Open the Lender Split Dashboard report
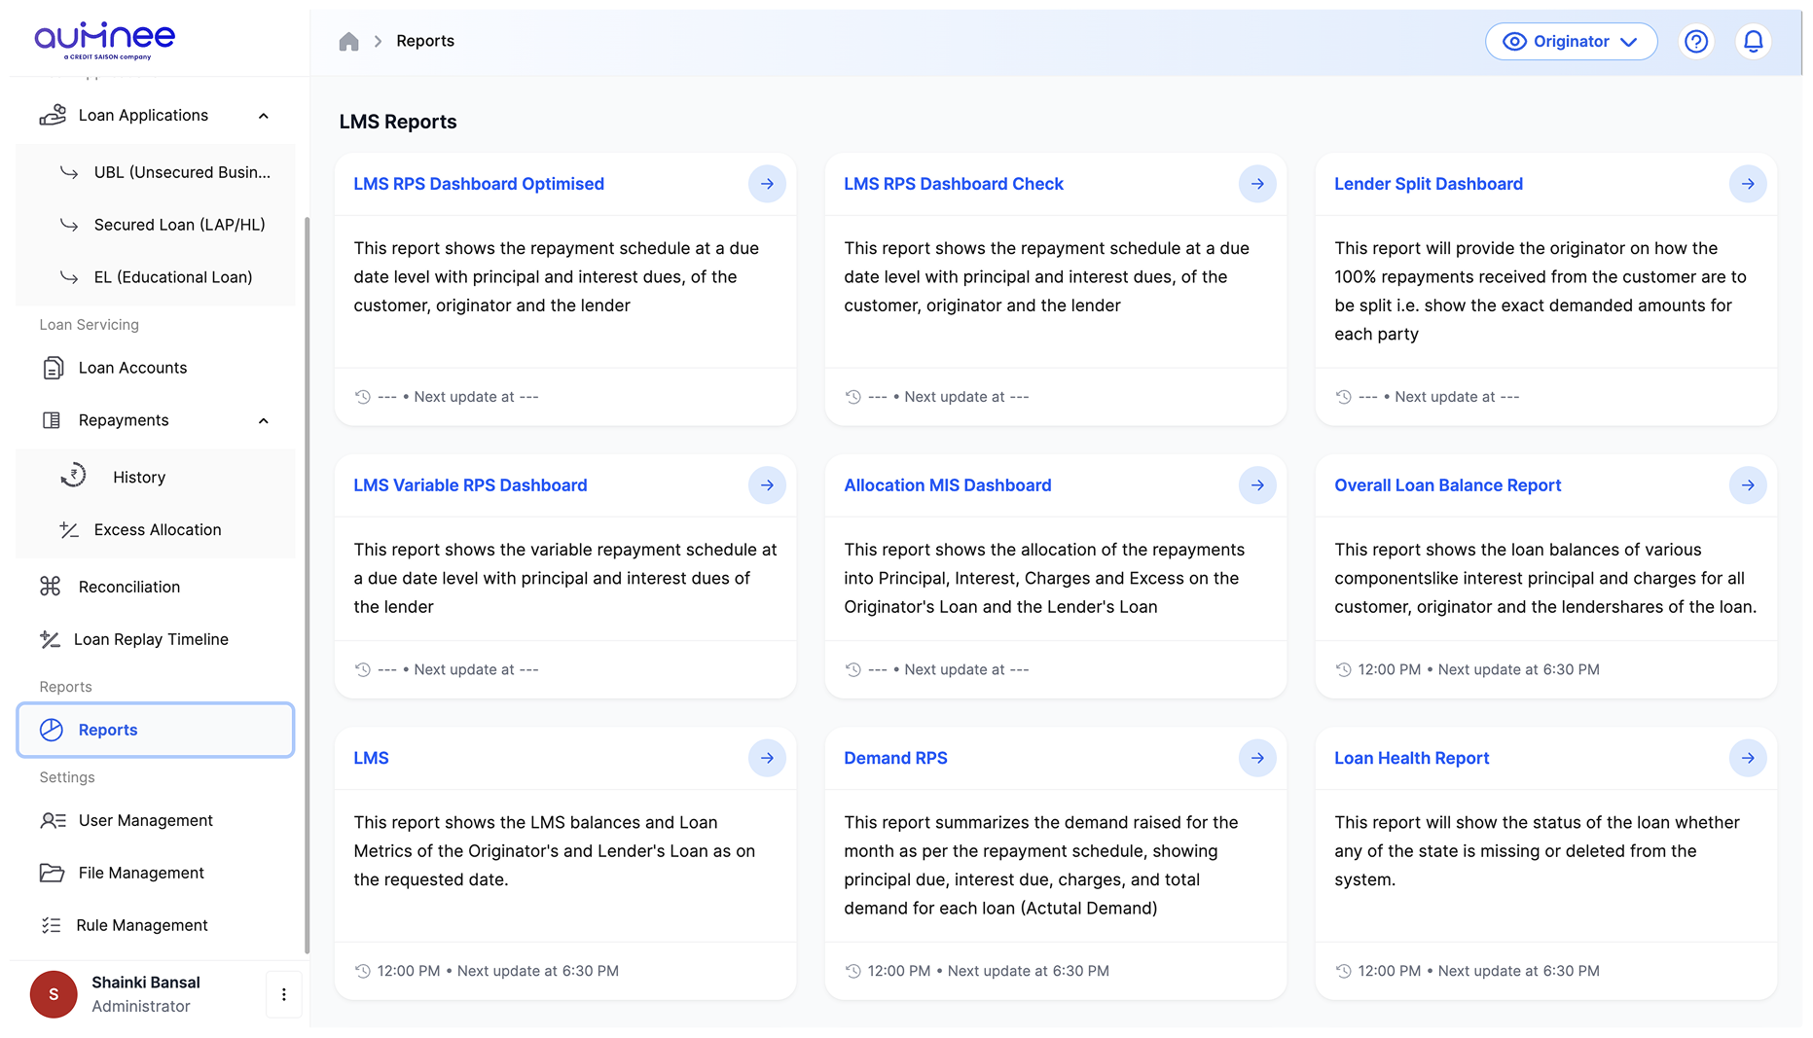 coord(1428,184)
